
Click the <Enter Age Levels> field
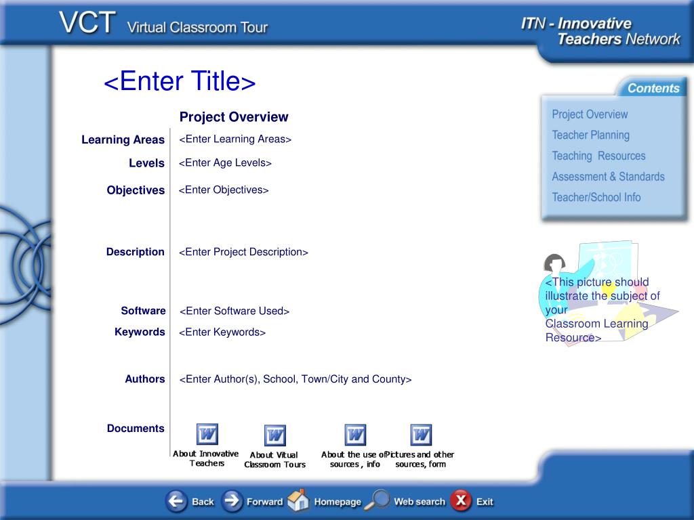225,163
